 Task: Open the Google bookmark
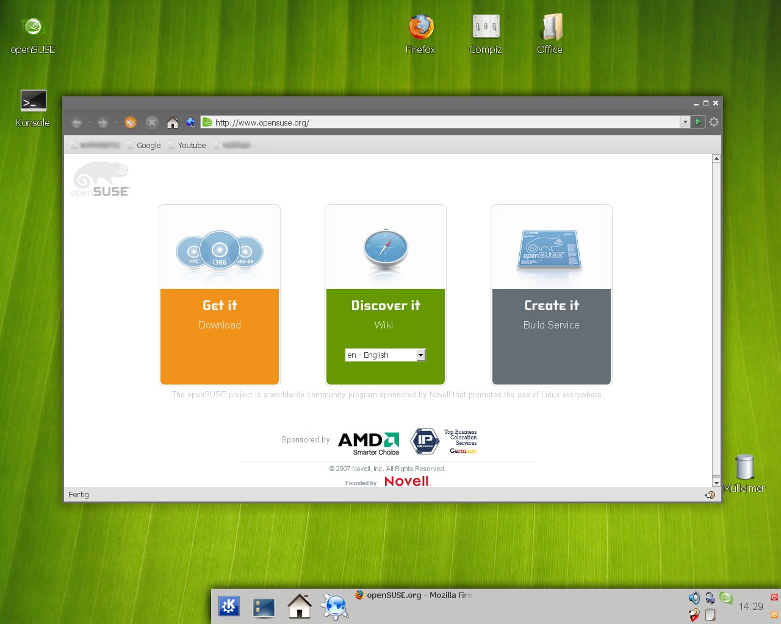(x=144, y=145)
